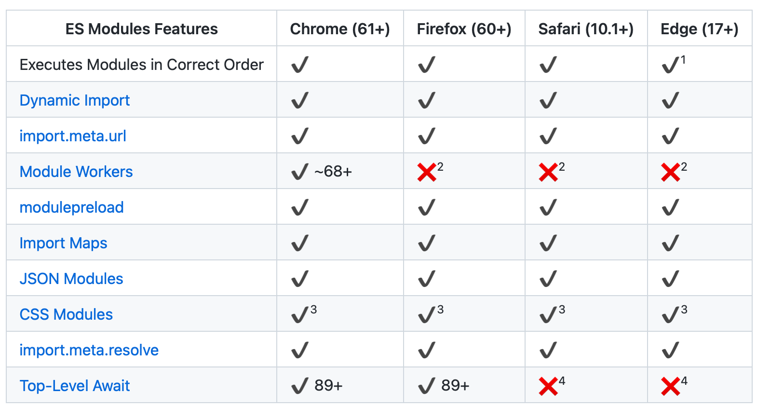Open the Import Maps link
The height and width of the screenshot is (407, 757).
click(63, 243)
